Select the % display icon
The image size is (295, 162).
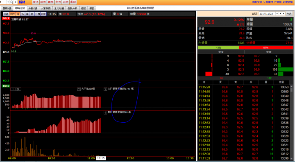(x=23, y=14)
